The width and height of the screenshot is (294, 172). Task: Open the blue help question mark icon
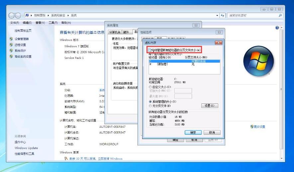[277, 28]
